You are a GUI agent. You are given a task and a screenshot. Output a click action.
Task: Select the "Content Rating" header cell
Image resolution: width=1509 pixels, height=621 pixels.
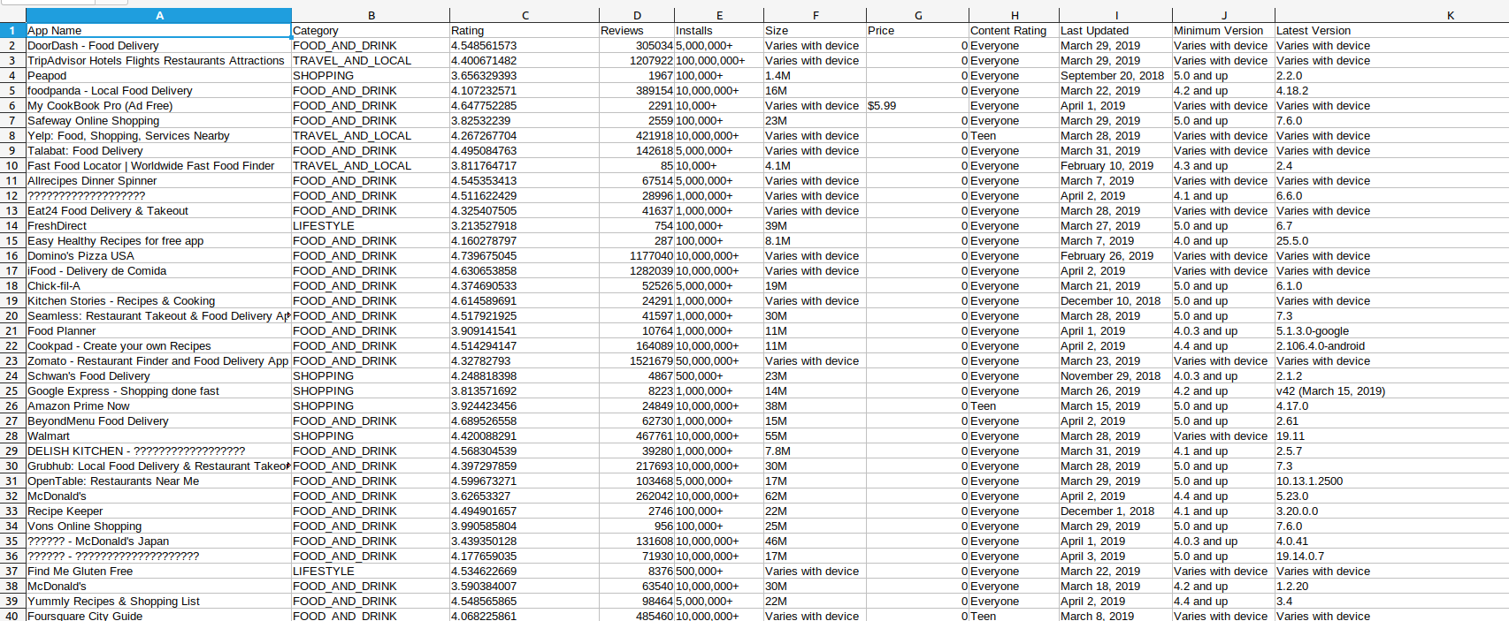1014,30
